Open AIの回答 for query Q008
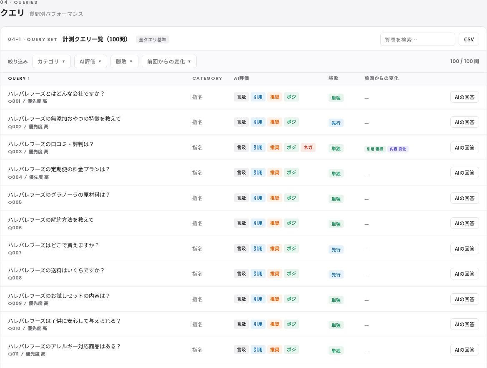Image resolution: width=487 pixels, height=368 pixels. click(x=464, y=274)
